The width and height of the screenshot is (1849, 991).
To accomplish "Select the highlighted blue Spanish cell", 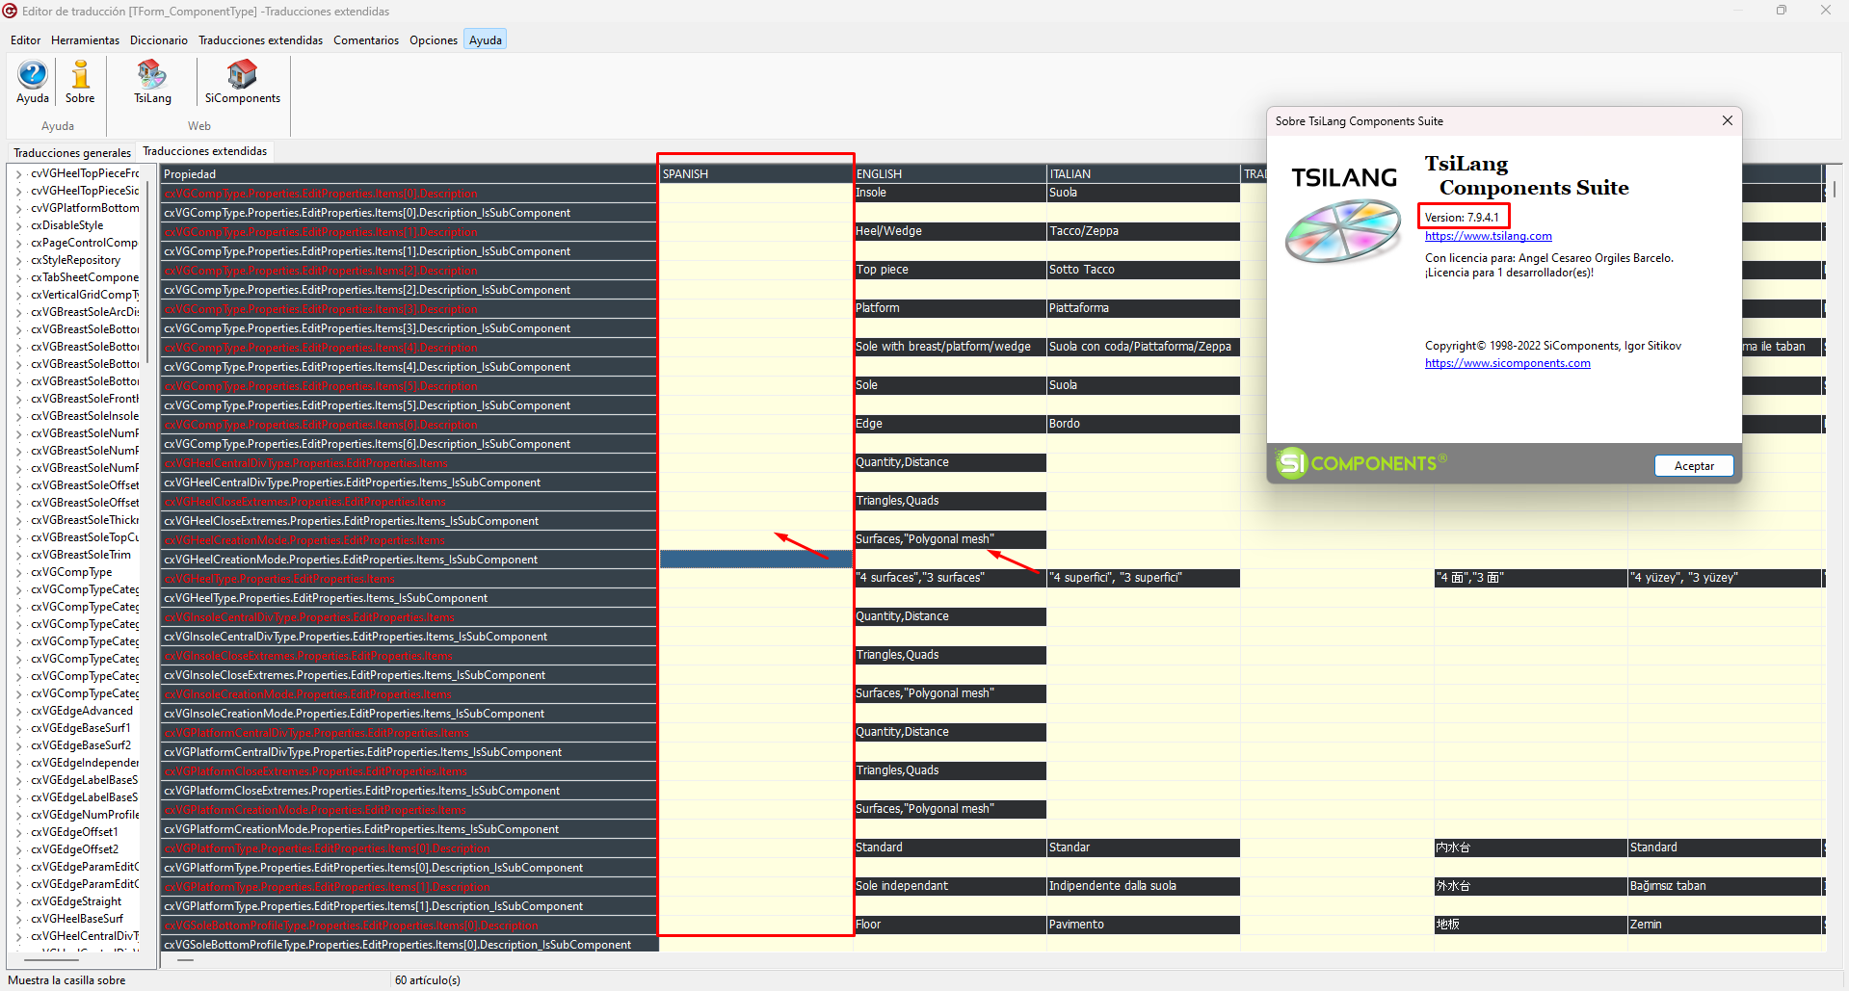I will [x=755, y=559].
